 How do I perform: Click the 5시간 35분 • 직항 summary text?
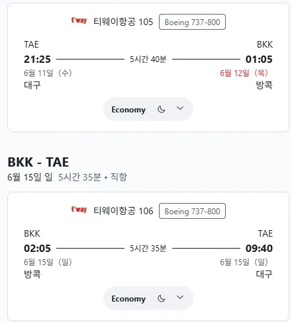tap(93, 177)
